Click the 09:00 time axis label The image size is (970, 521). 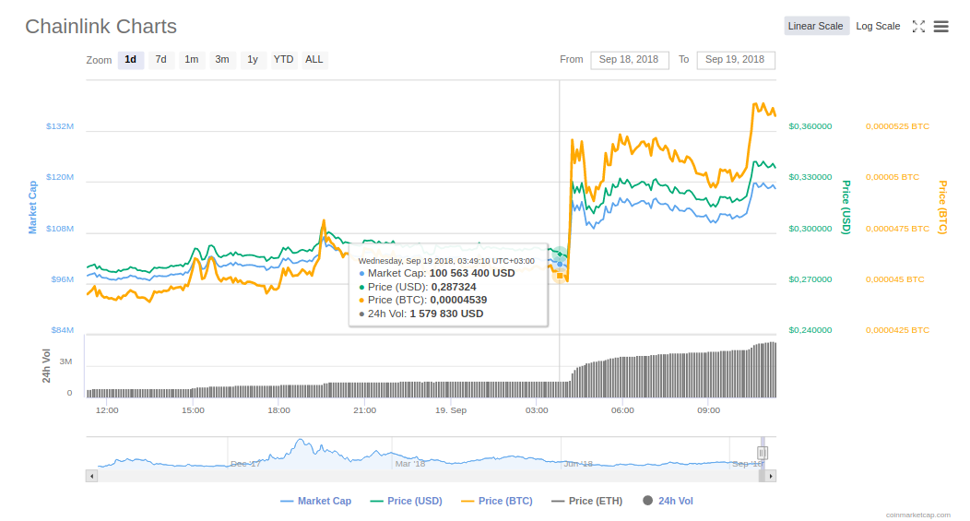pyautogui.click(x=708, y=410)
